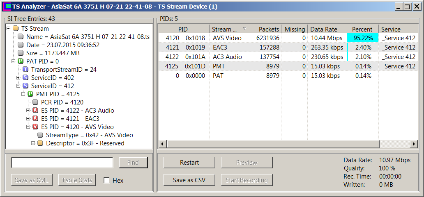The width and height of the screenshot is (424, 197).
Task: Click the red V icon for AVS Video
Action: [35, 127]
